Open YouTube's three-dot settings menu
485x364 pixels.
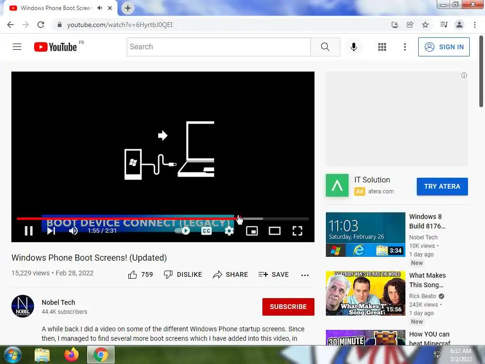point(404,47)
